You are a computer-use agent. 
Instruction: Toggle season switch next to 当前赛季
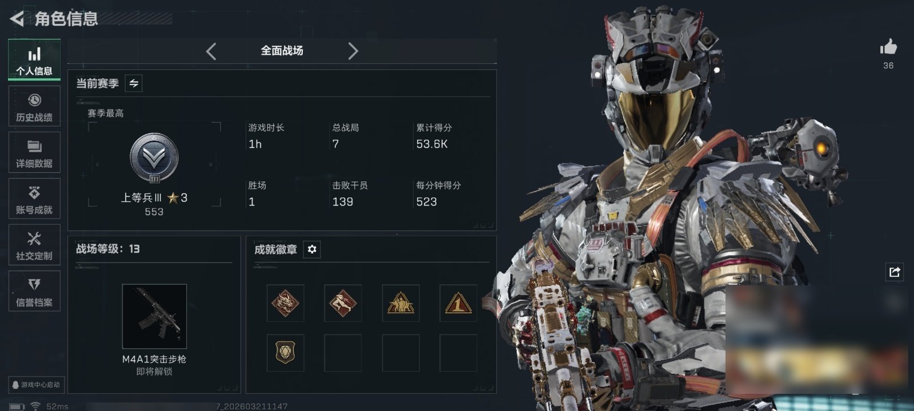pyautogui.click(x=134, y=83)
